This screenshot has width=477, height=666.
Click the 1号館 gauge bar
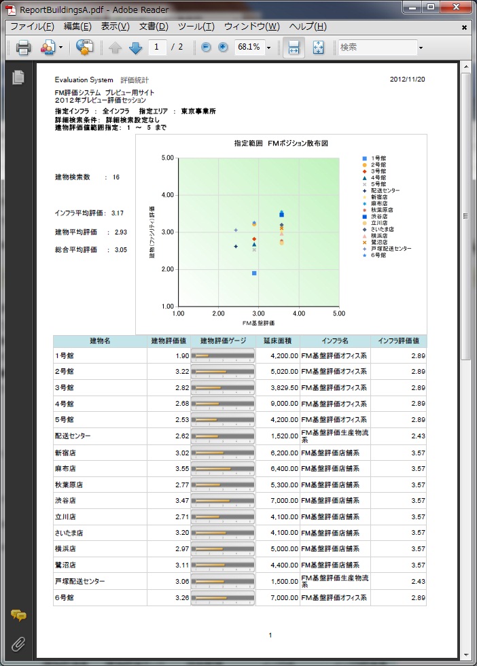(x=223, y=355)
